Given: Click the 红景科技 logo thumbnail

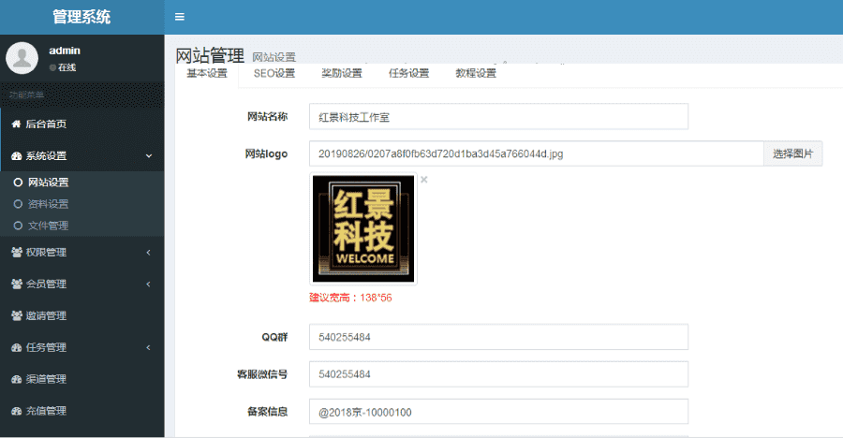Looking at the screenshot, I should point(363,228).
